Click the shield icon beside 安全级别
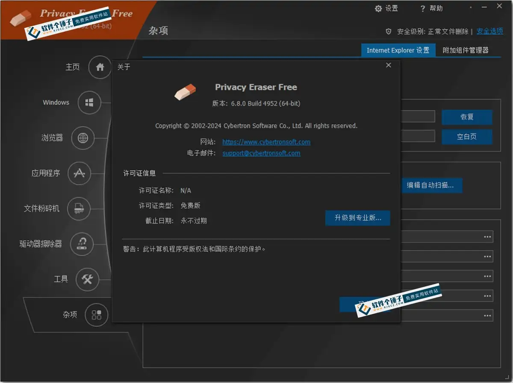This screenshot has height=383, width=513. 389,32
